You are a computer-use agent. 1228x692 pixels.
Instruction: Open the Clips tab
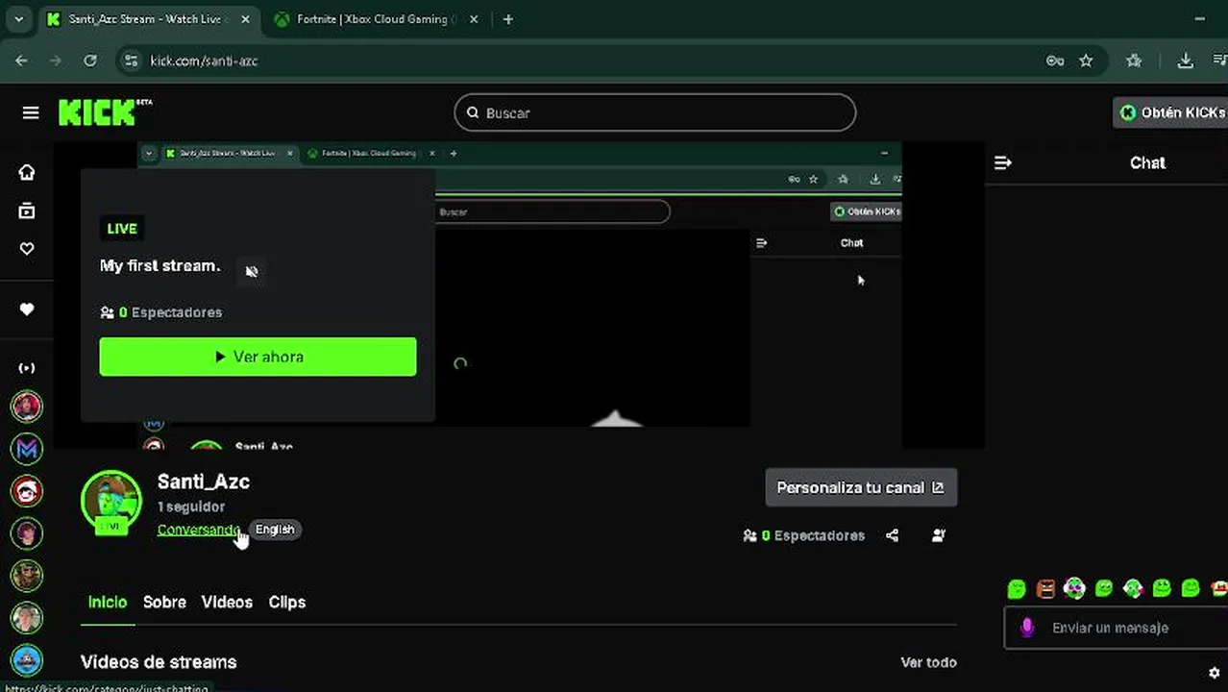pyautogui.click(x=287, y=603)
